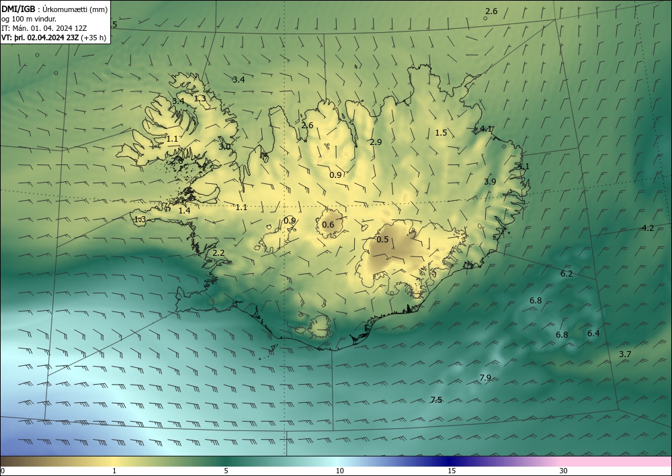The image size is (672, 476).
Task: Click the 3.7 precipitation value
Action: click(x=625, y=354)
